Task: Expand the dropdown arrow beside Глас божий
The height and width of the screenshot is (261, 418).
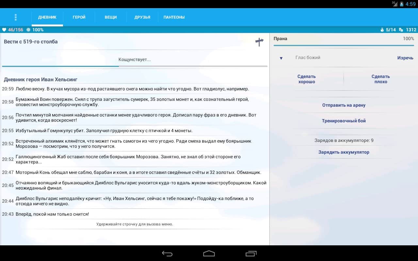Action: click(281, 58)
